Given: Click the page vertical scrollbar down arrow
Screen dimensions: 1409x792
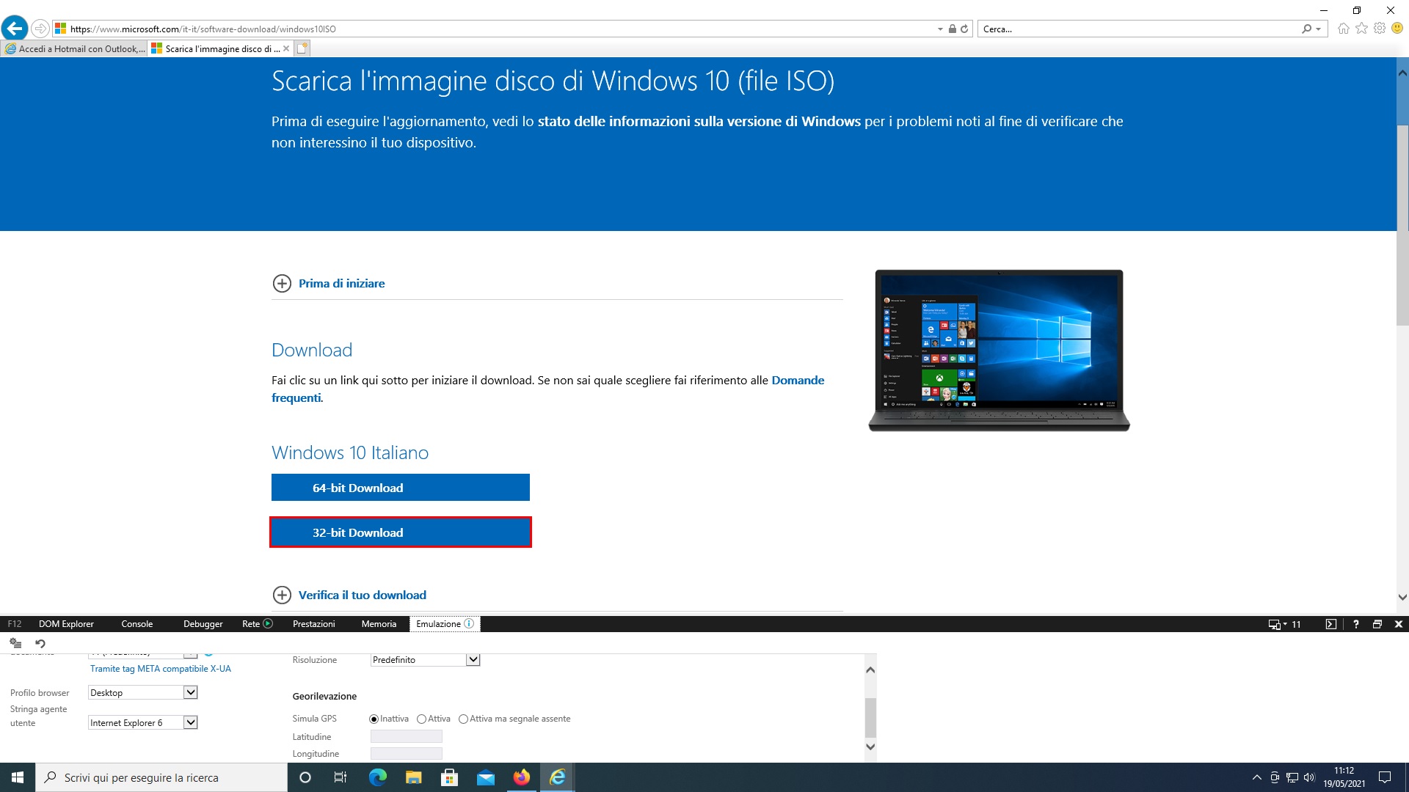Looking at the screenshot, I should (x=1402, y=597).
